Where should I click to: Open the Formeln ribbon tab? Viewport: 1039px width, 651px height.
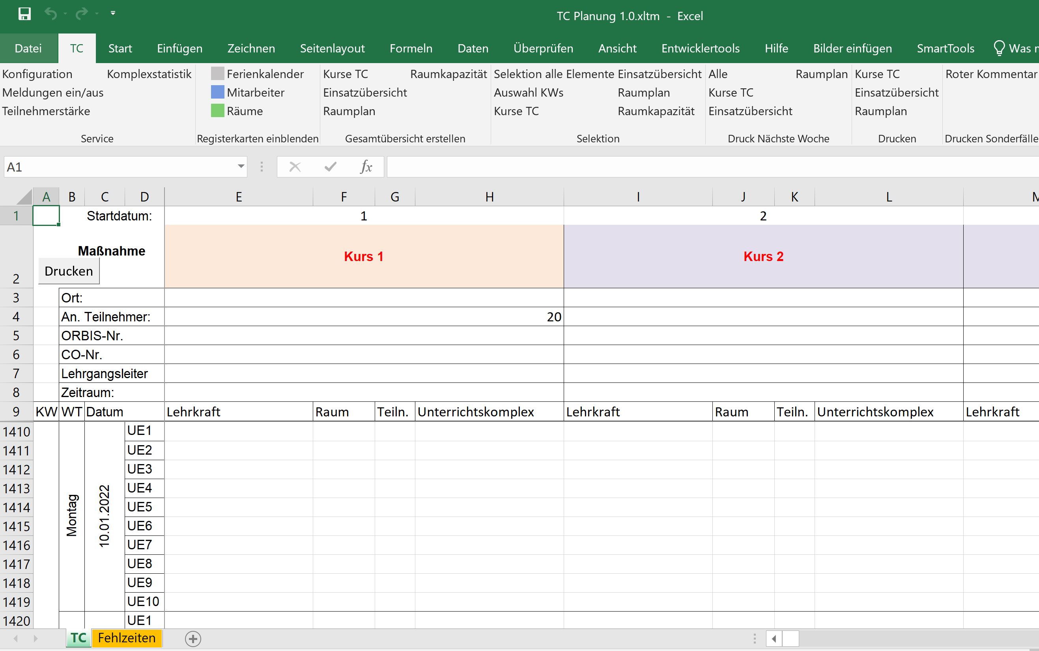(x=411, y=48)
